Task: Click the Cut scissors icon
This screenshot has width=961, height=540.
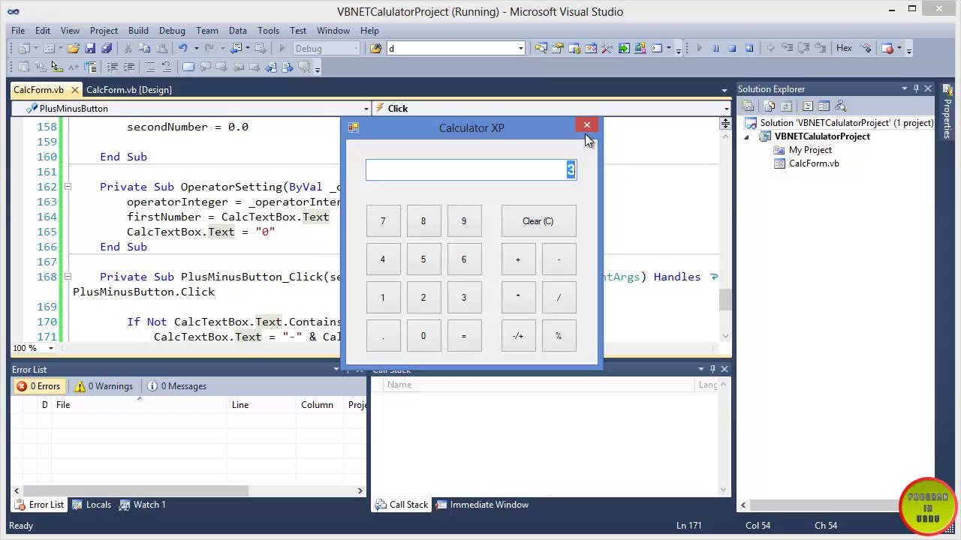Action: (128, 48)
